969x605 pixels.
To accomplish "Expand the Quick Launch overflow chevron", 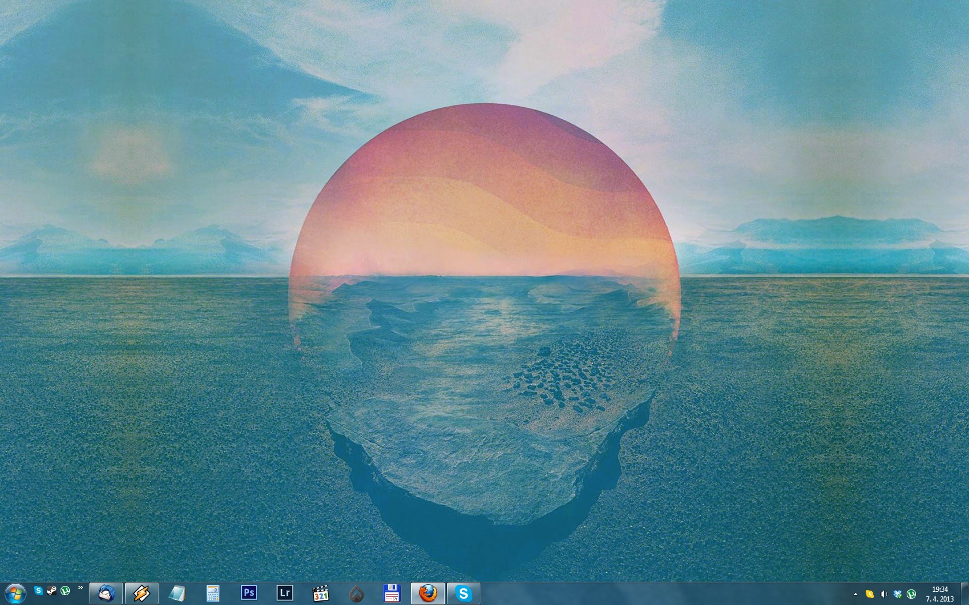I will (x=80, y=588).
